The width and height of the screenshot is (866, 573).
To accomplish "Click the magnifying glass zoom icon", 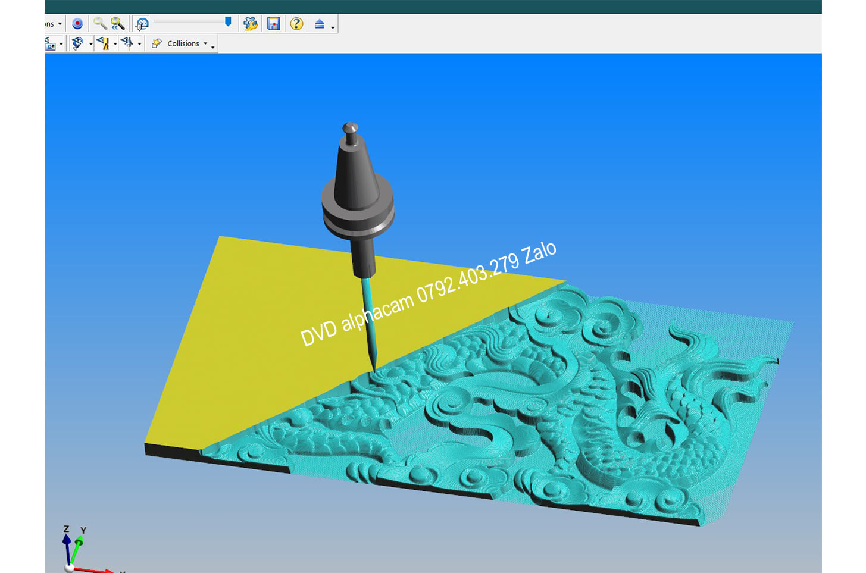I will tap(99, 24).
